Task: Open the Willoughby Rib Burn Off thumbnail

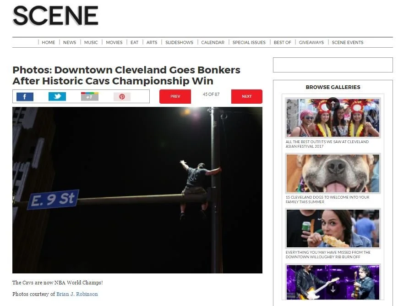Action: tap(333, 228)
